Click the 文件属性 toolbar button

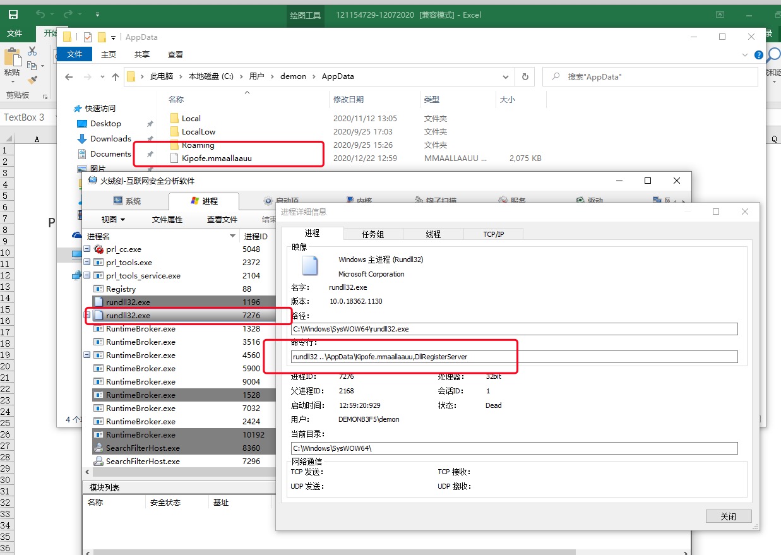click(x=167, y=219)
